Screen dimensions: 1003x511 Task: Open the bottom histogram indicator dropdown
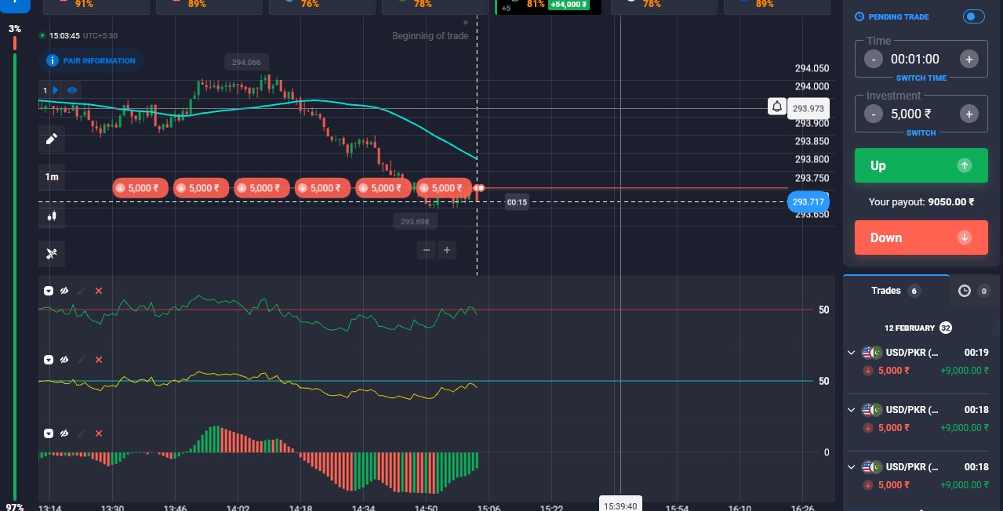tap(49, 433)
